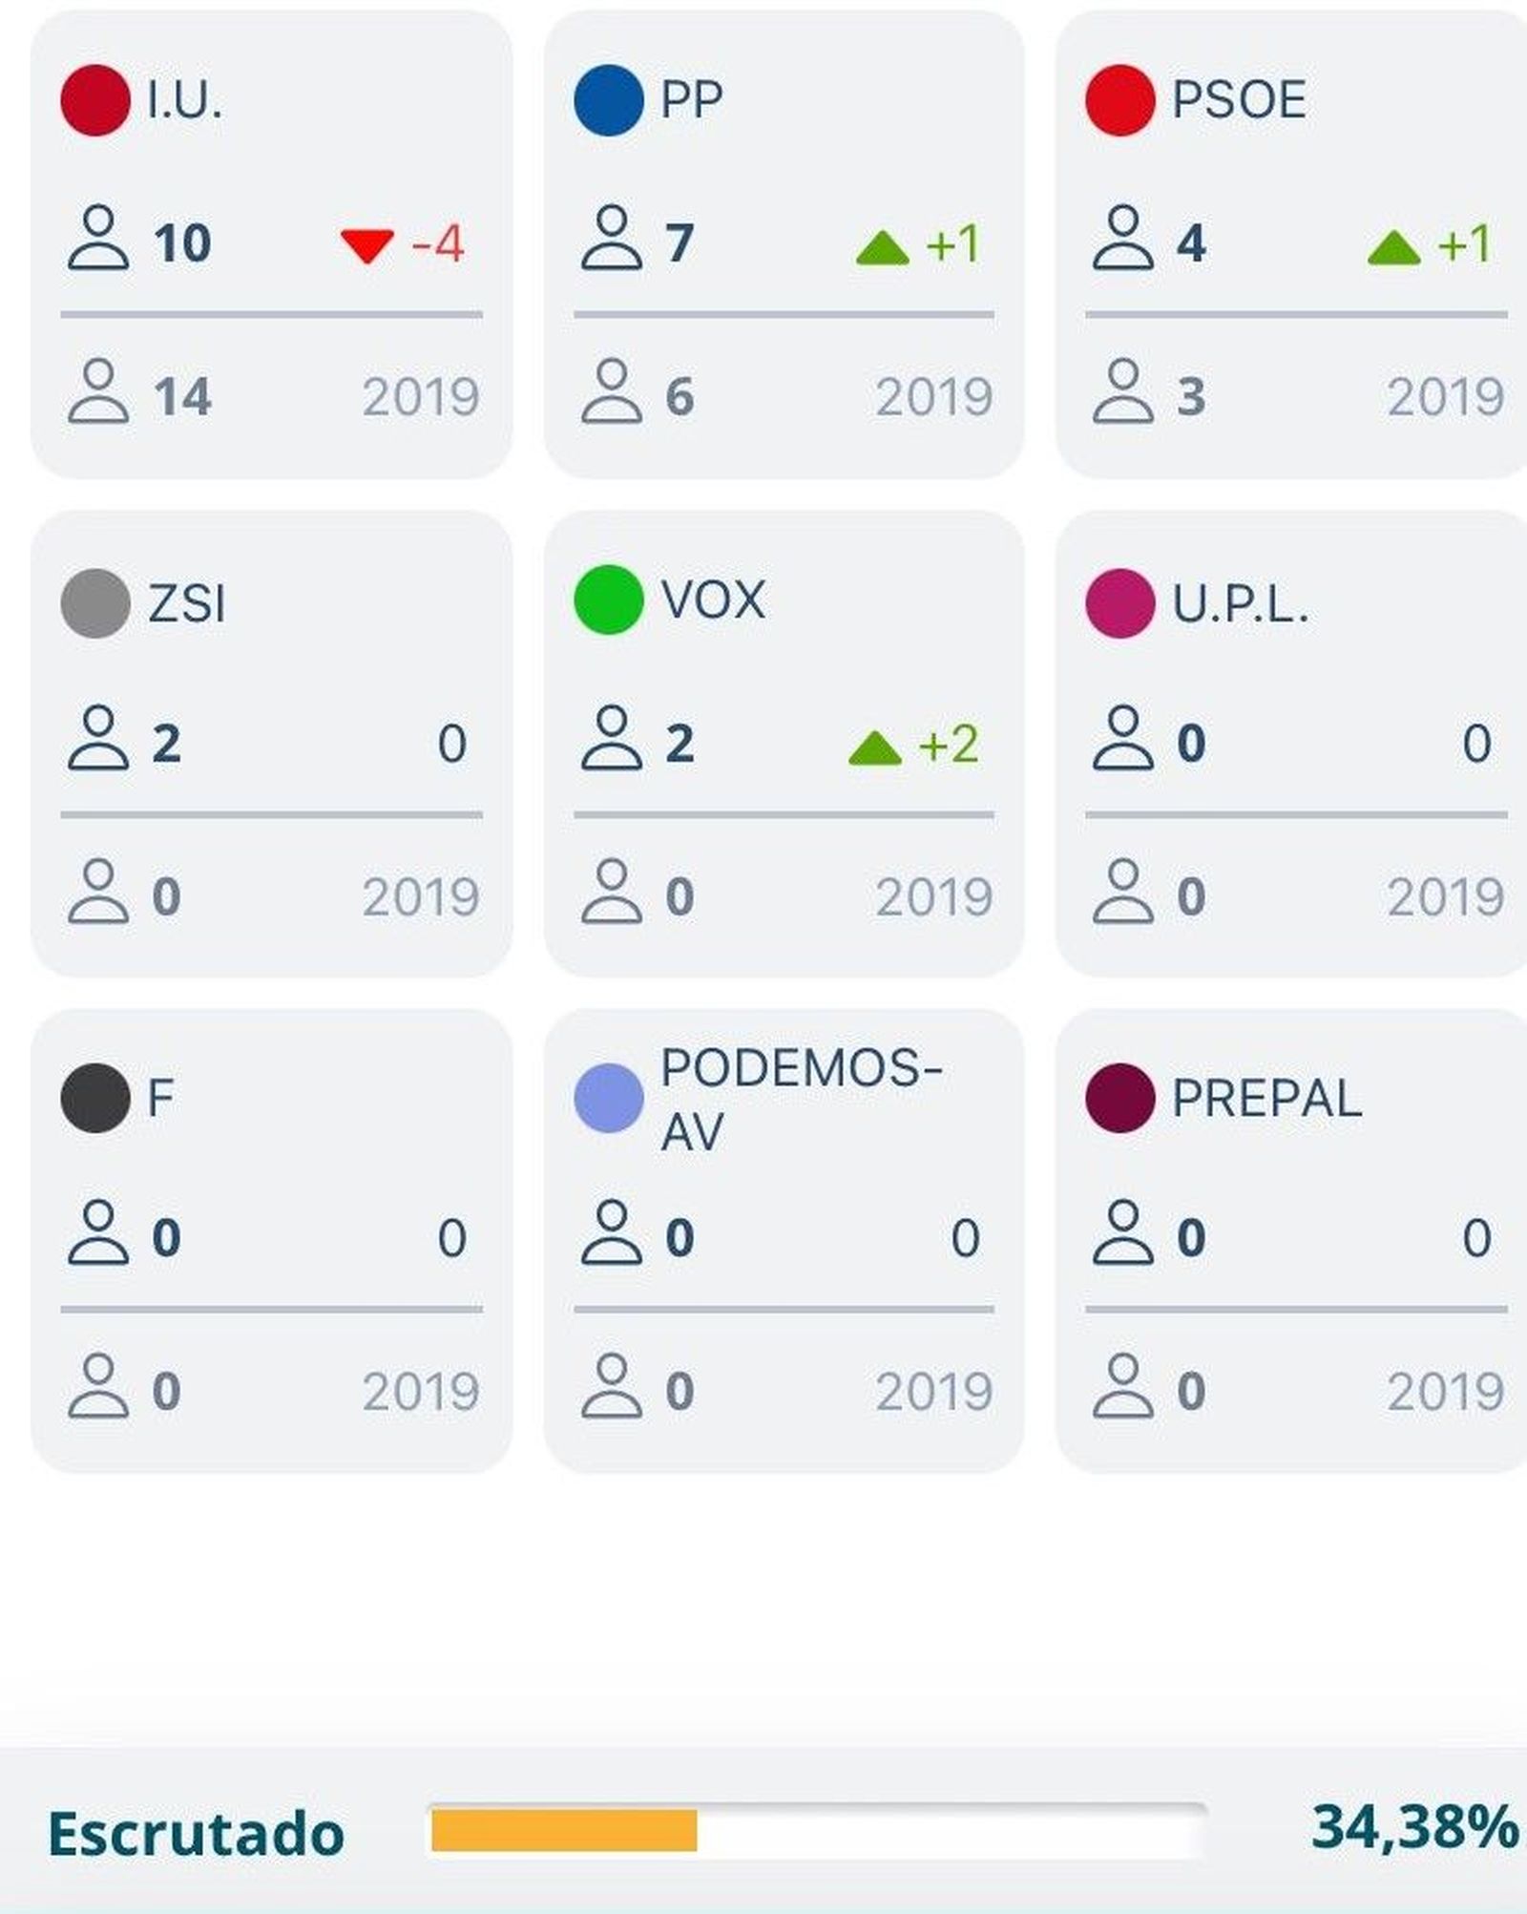
Task: Click the PREPAL party name
Action: [1266, 1099]
